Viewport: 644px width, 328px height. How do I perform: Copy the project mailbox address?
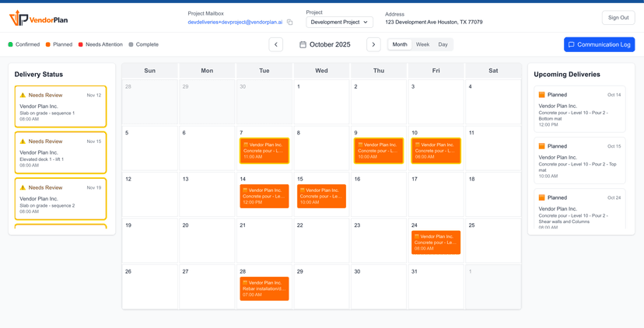point(289,23)
